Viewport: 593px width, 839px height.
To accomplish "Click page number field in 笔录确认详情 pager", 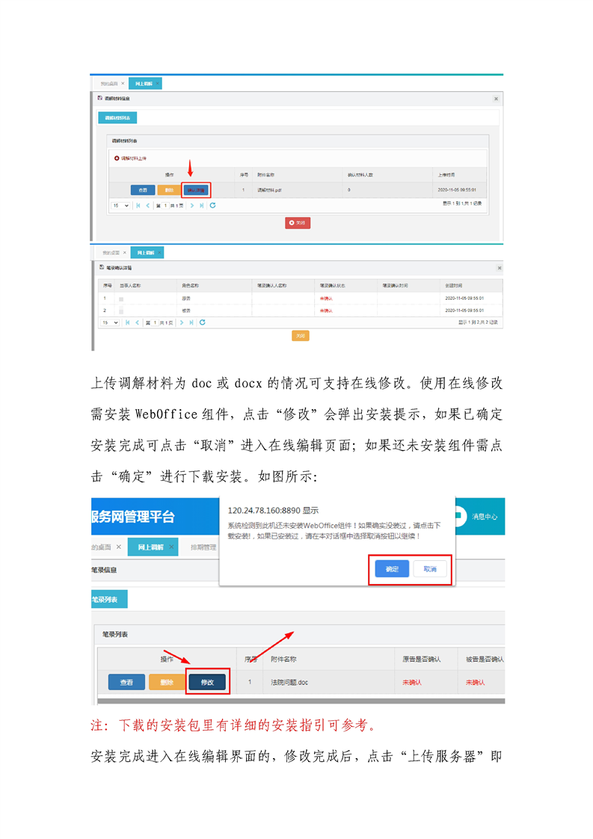I will coord(156,322).
